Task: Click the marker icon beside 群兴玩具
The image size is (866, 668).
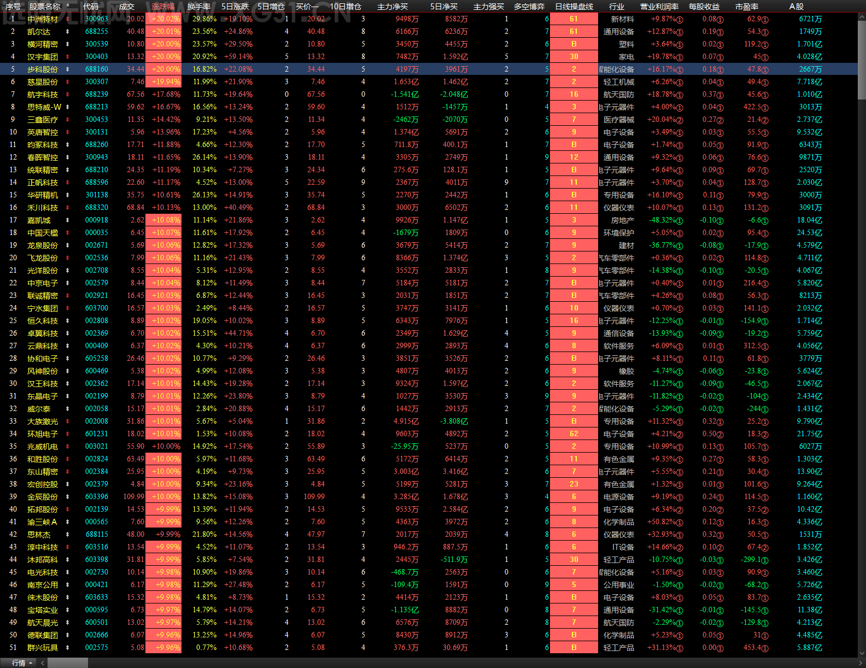Action: pos(68,648)
